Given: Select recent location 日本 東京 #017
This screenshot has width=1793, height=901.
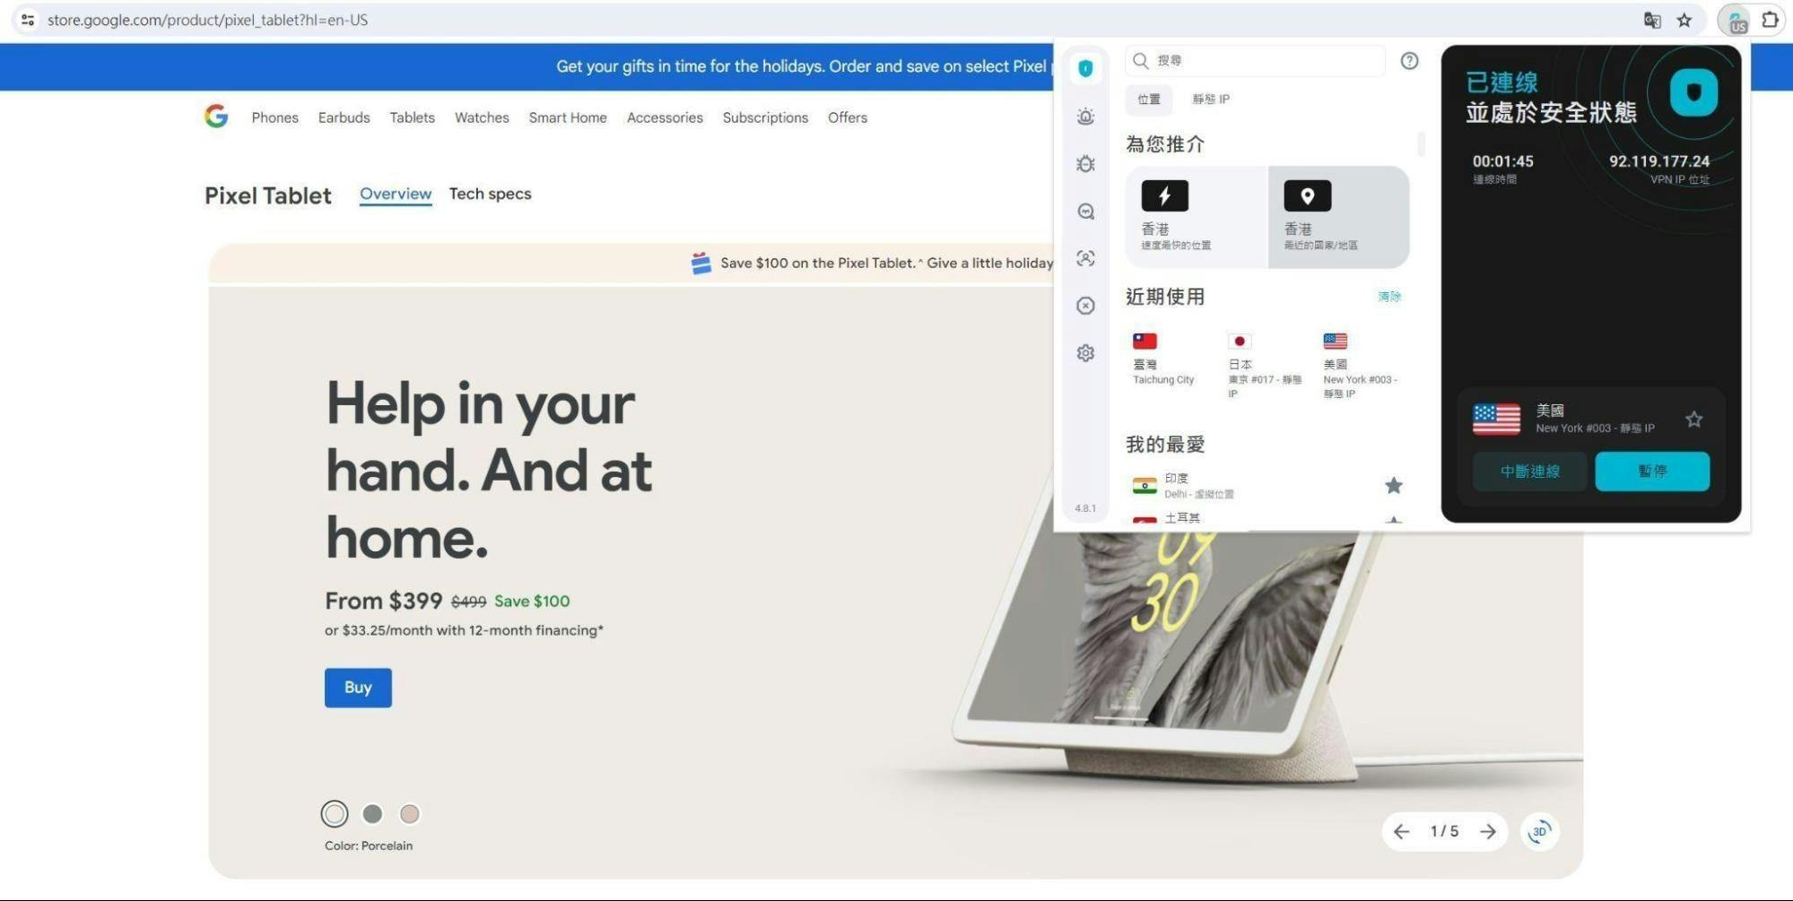Looking at the screenshot, I should pos(1265,366).
